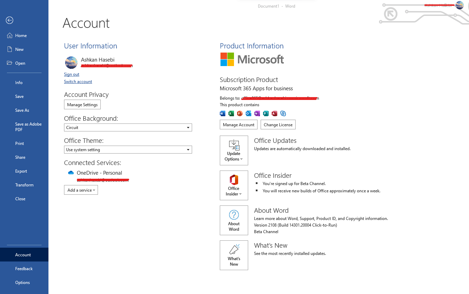Click the Sign out link
The image size is (469, 294).
click(72, 74)
